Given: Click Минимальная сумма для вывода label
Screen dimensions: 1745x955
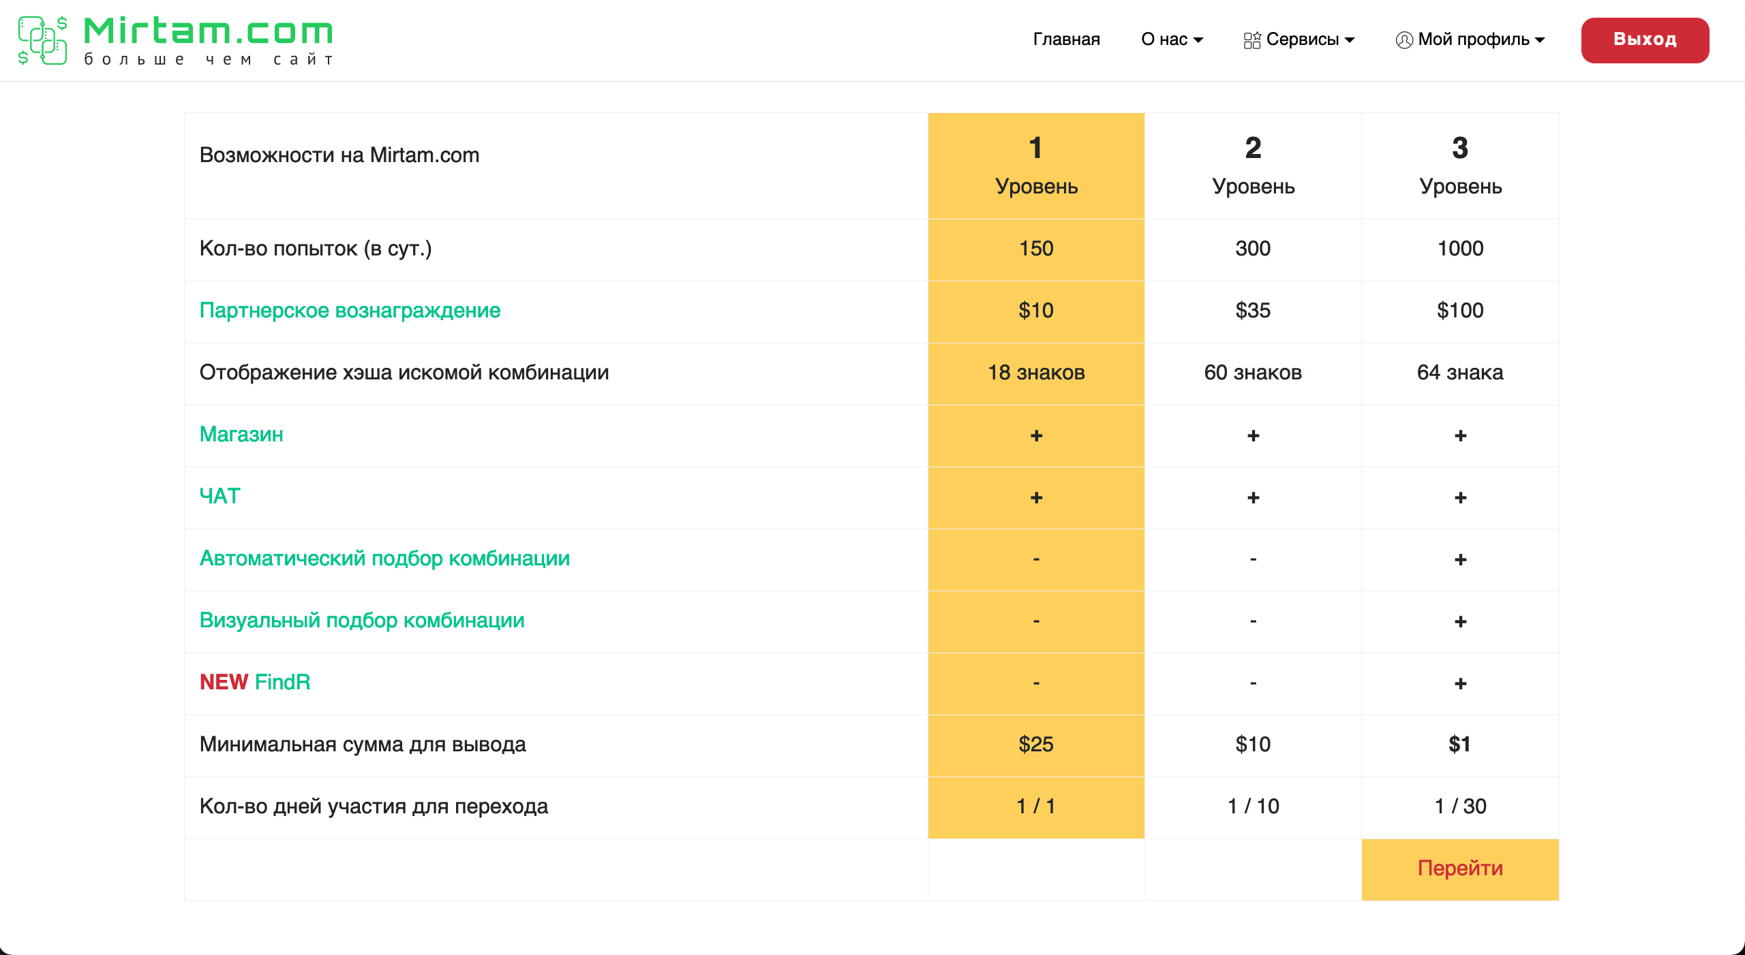Looking at the screenshot, I should (363, 745).
